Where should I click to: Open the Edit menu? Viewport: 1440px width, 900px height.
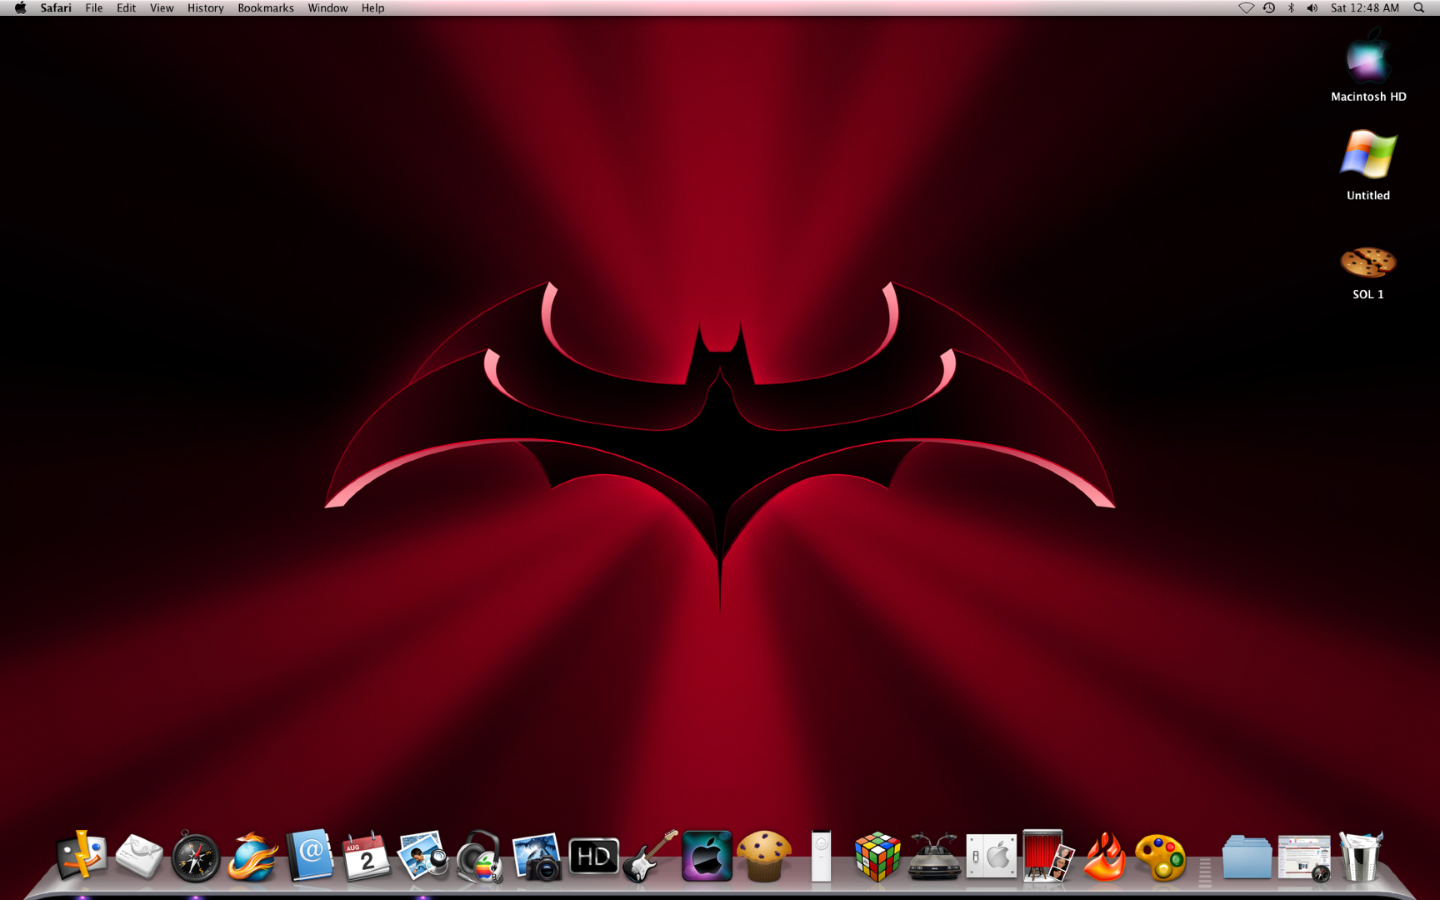pyautogui.click(x=127, y=8)
